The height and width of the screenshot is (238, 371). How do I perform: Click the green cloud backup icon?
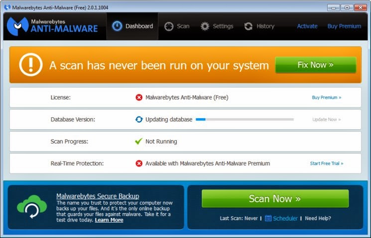click(x=32, y=206)
